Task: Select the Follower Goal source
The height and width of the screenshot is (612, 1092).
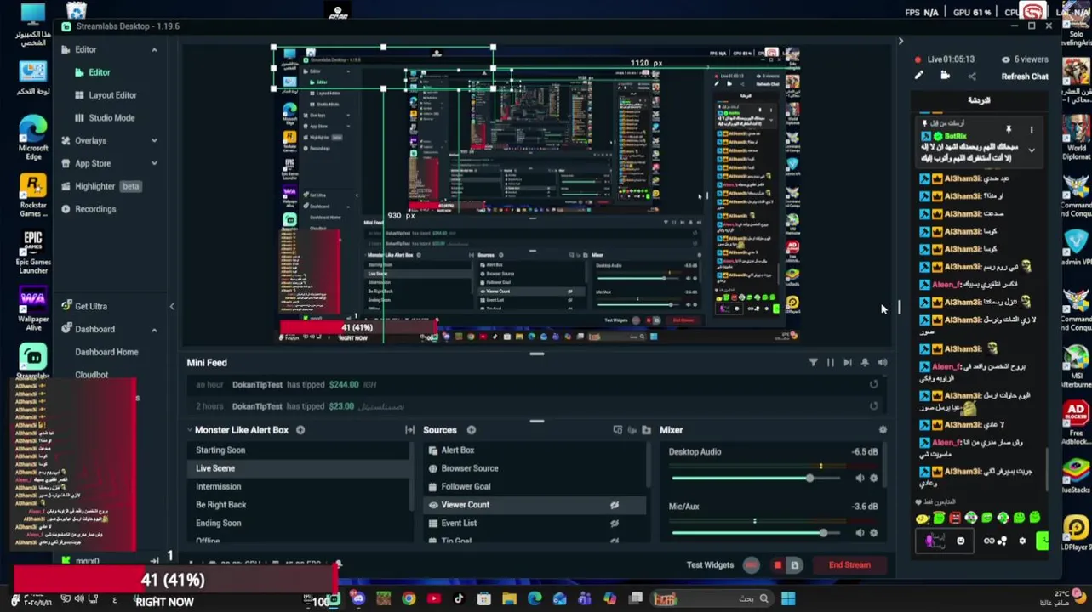Action: pyautogui.click(x=535, y=487)
